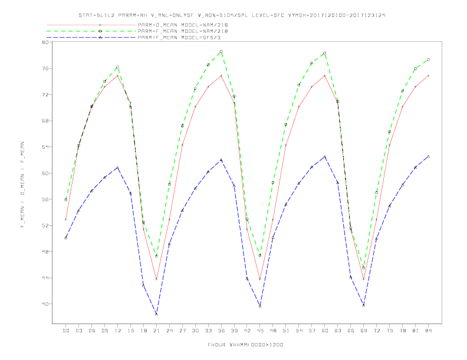Click x-axis tick label 48
467x360 pixels.
pos(273,331)
